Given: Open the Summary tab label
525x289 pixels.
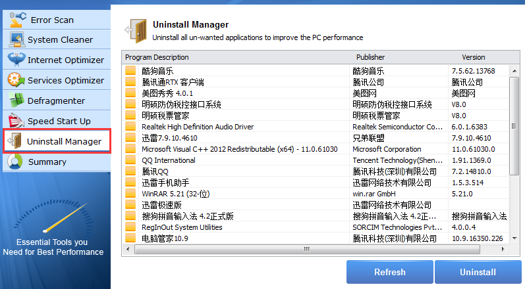Looking at the screenshot, I should [x=47, y=162].
